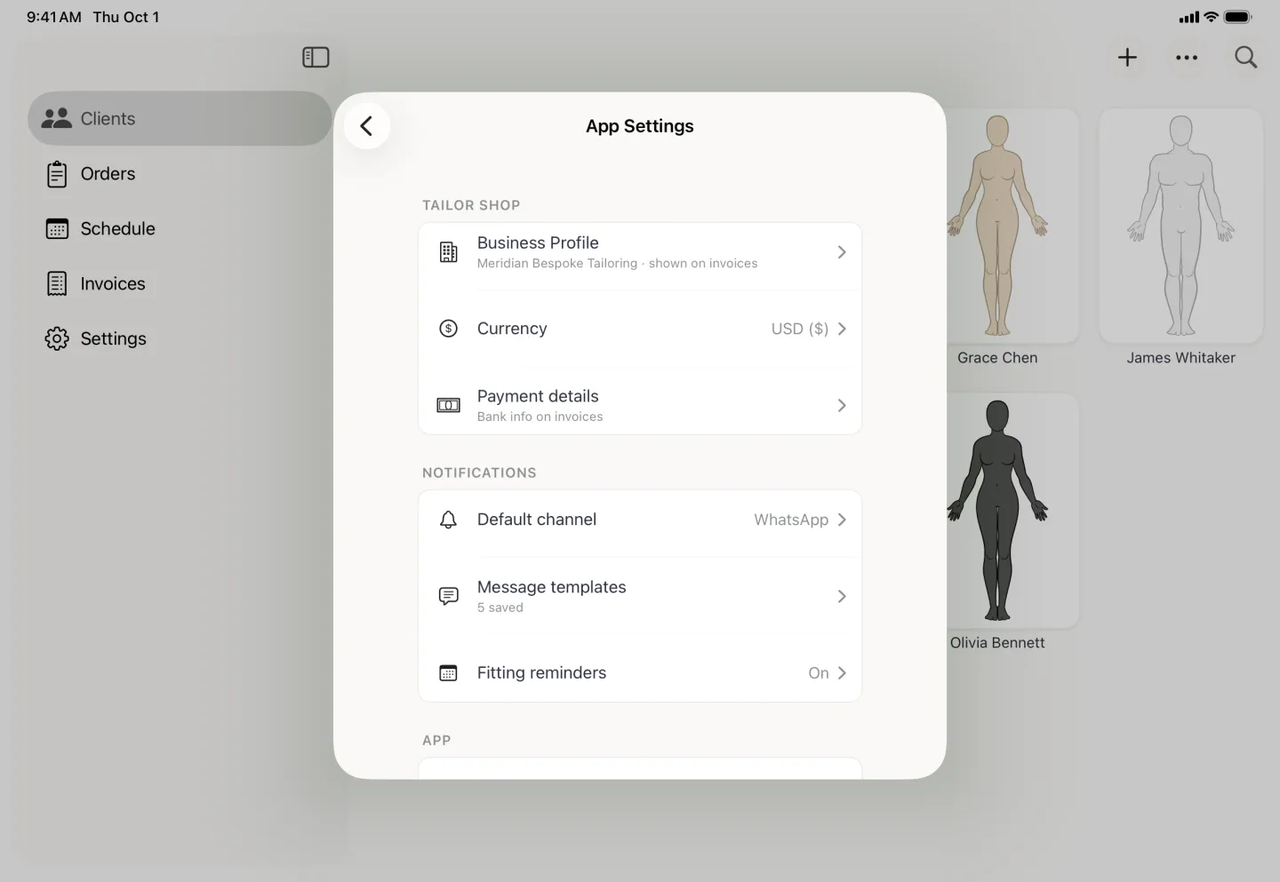Open the more options ellipsis menu

tap(1187, 58)
